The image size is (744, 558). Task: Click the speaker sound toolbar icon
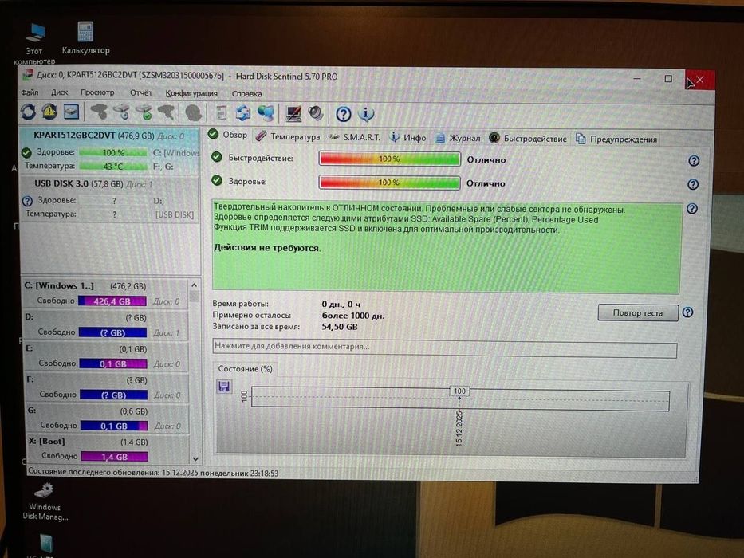pyautogui.click(x=316, y=113)
